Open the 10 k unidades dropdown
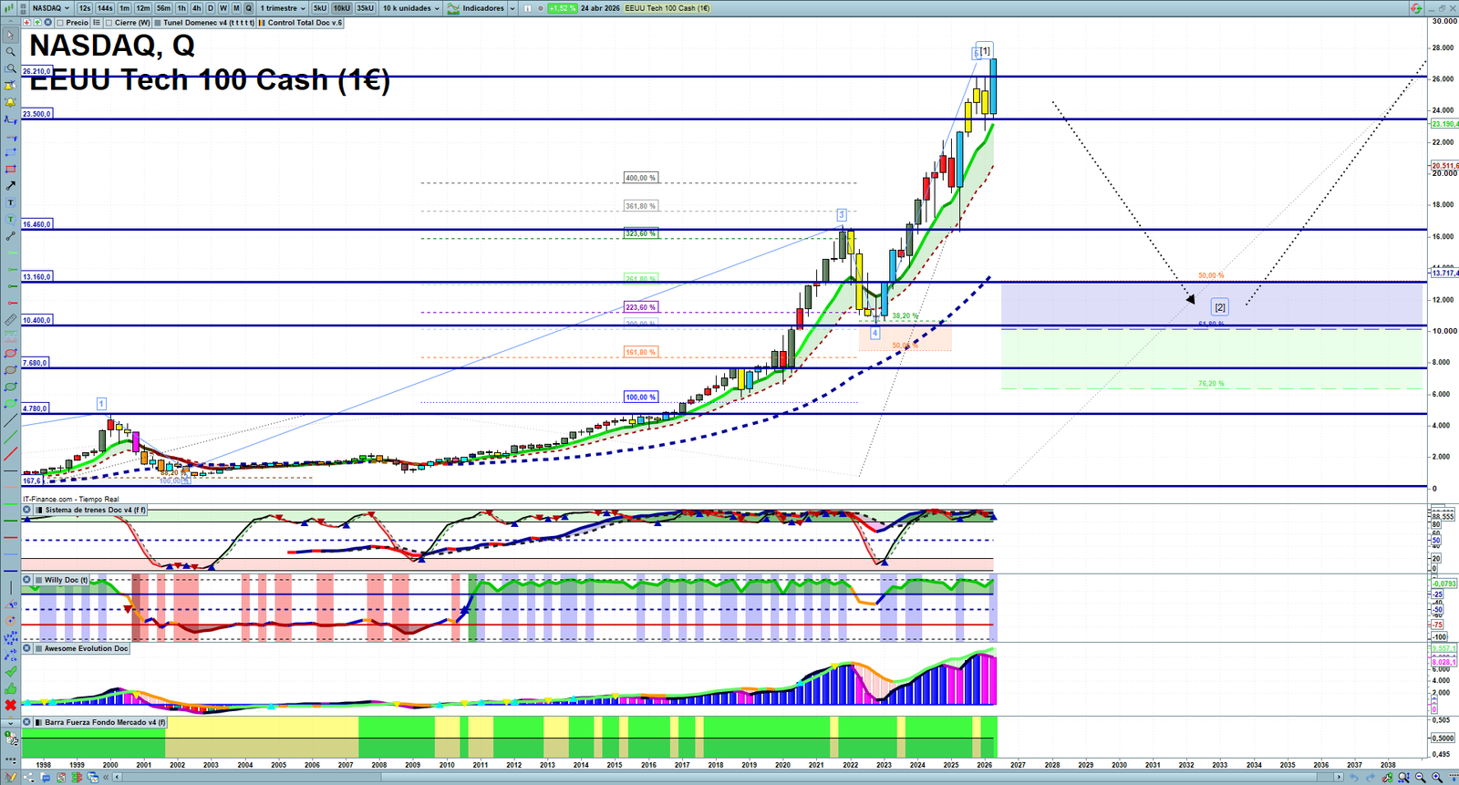The height and width of the screenshot is (785, 1459). coord(410,8)
